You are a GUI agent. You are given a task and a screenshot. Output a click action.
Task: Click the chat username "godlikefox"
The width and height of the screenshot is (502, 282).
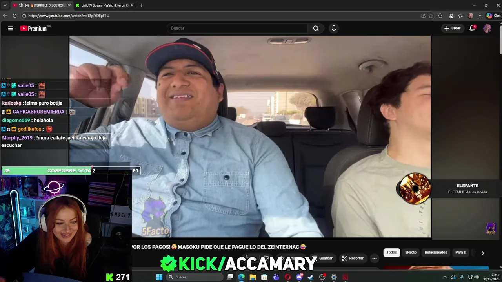coord(30,129)
